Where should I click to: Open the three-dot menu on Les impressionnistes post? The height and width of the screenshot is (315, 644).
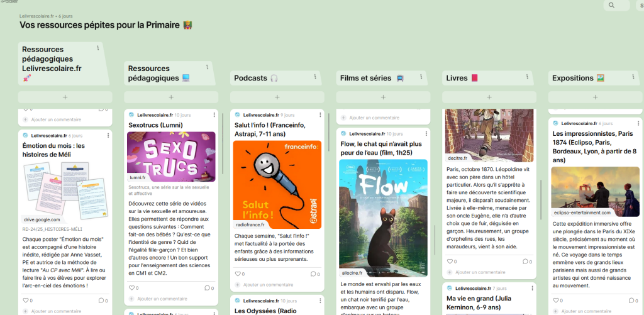(633, 124)
